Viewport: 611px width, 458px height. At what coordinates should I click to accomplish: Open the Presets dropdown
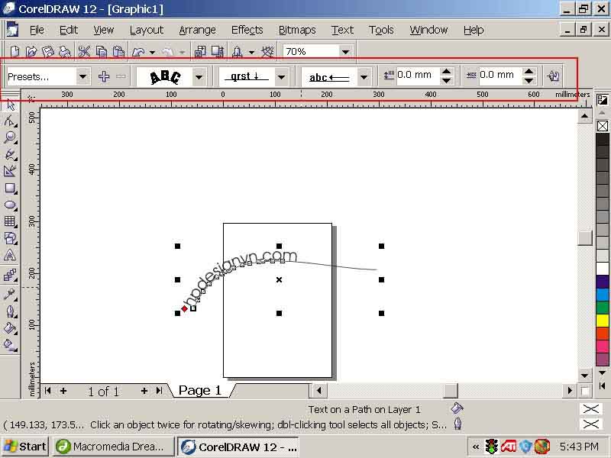point(82,76)
